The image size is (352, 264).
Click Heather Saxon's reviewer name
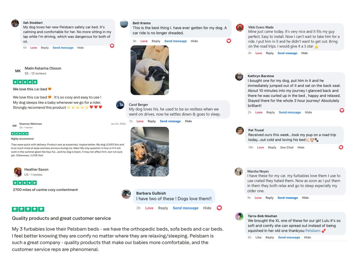pyautogui.click(x=36, y=169)
